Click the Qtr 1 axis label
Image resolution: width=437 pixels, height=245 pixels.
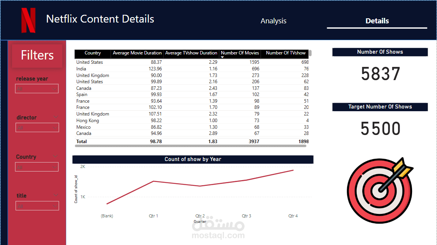(153, 216)
